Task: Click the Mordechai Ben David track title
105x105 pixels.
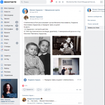Action: coord(81,2)
